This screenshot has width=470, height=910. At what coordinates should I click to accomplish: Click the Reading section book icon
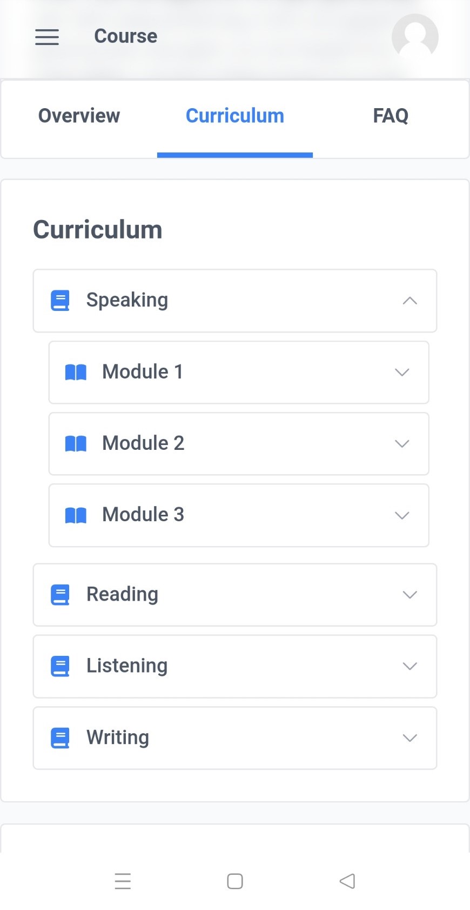click(x=60, y=595)
